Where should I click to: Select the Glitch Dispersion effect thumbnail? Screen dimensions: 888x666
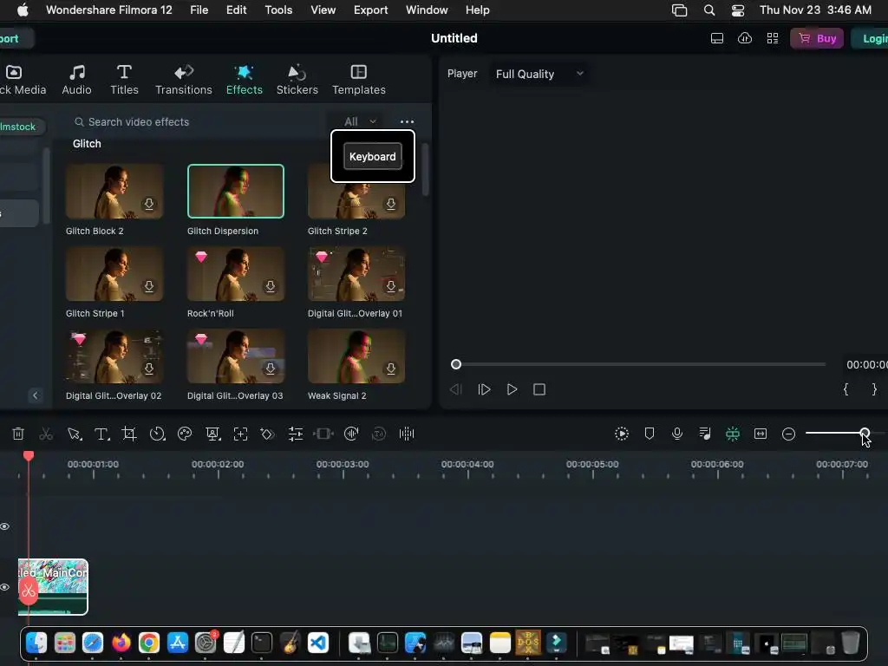pyautogui.click(x=236, y=192)
